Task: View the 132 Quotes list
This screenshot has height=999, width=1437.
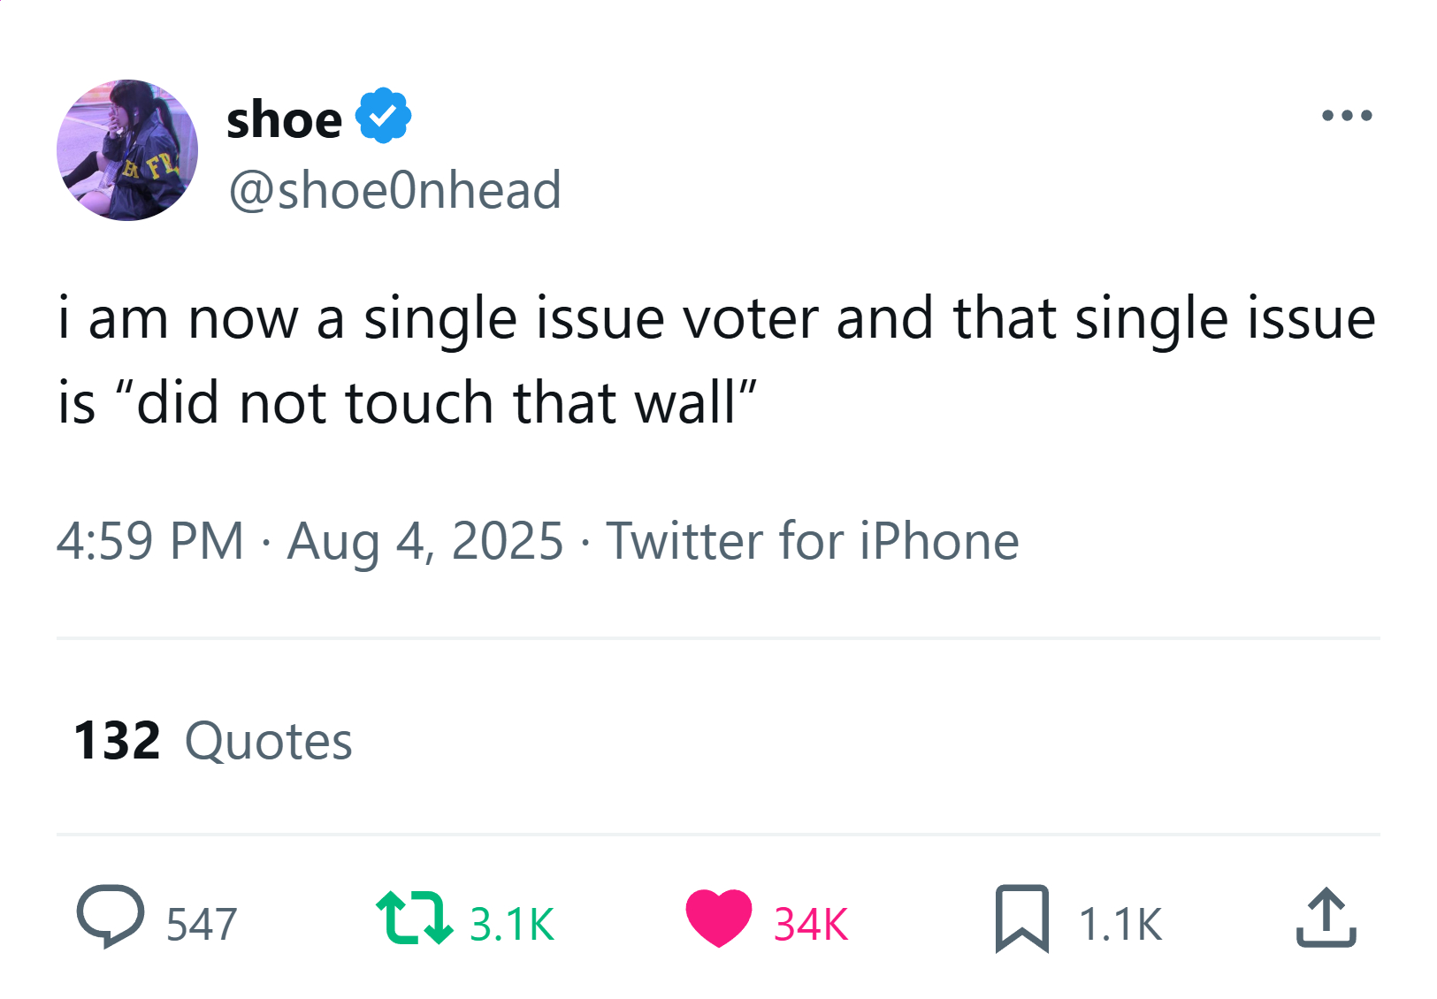Action: coord(212,740)
